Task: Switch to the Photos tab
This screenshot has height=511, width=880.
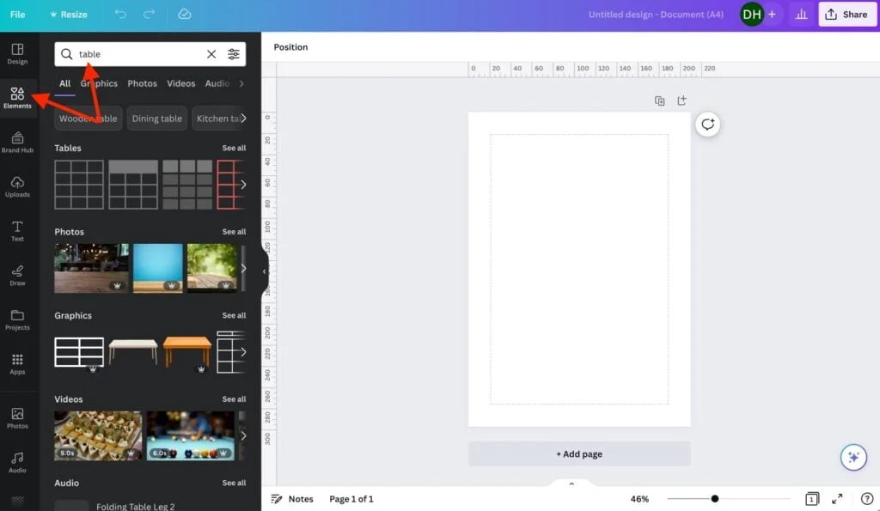Action: 142,83
